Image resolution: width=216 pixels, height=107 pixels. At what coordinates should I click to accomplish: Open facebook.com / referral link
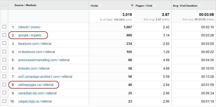pyautogui.click(x=35, y=43)
